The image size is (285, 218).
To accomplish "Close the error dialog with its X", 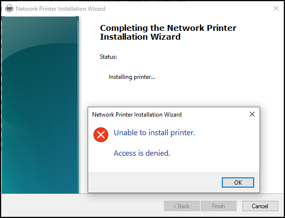I will pos(252,114).
